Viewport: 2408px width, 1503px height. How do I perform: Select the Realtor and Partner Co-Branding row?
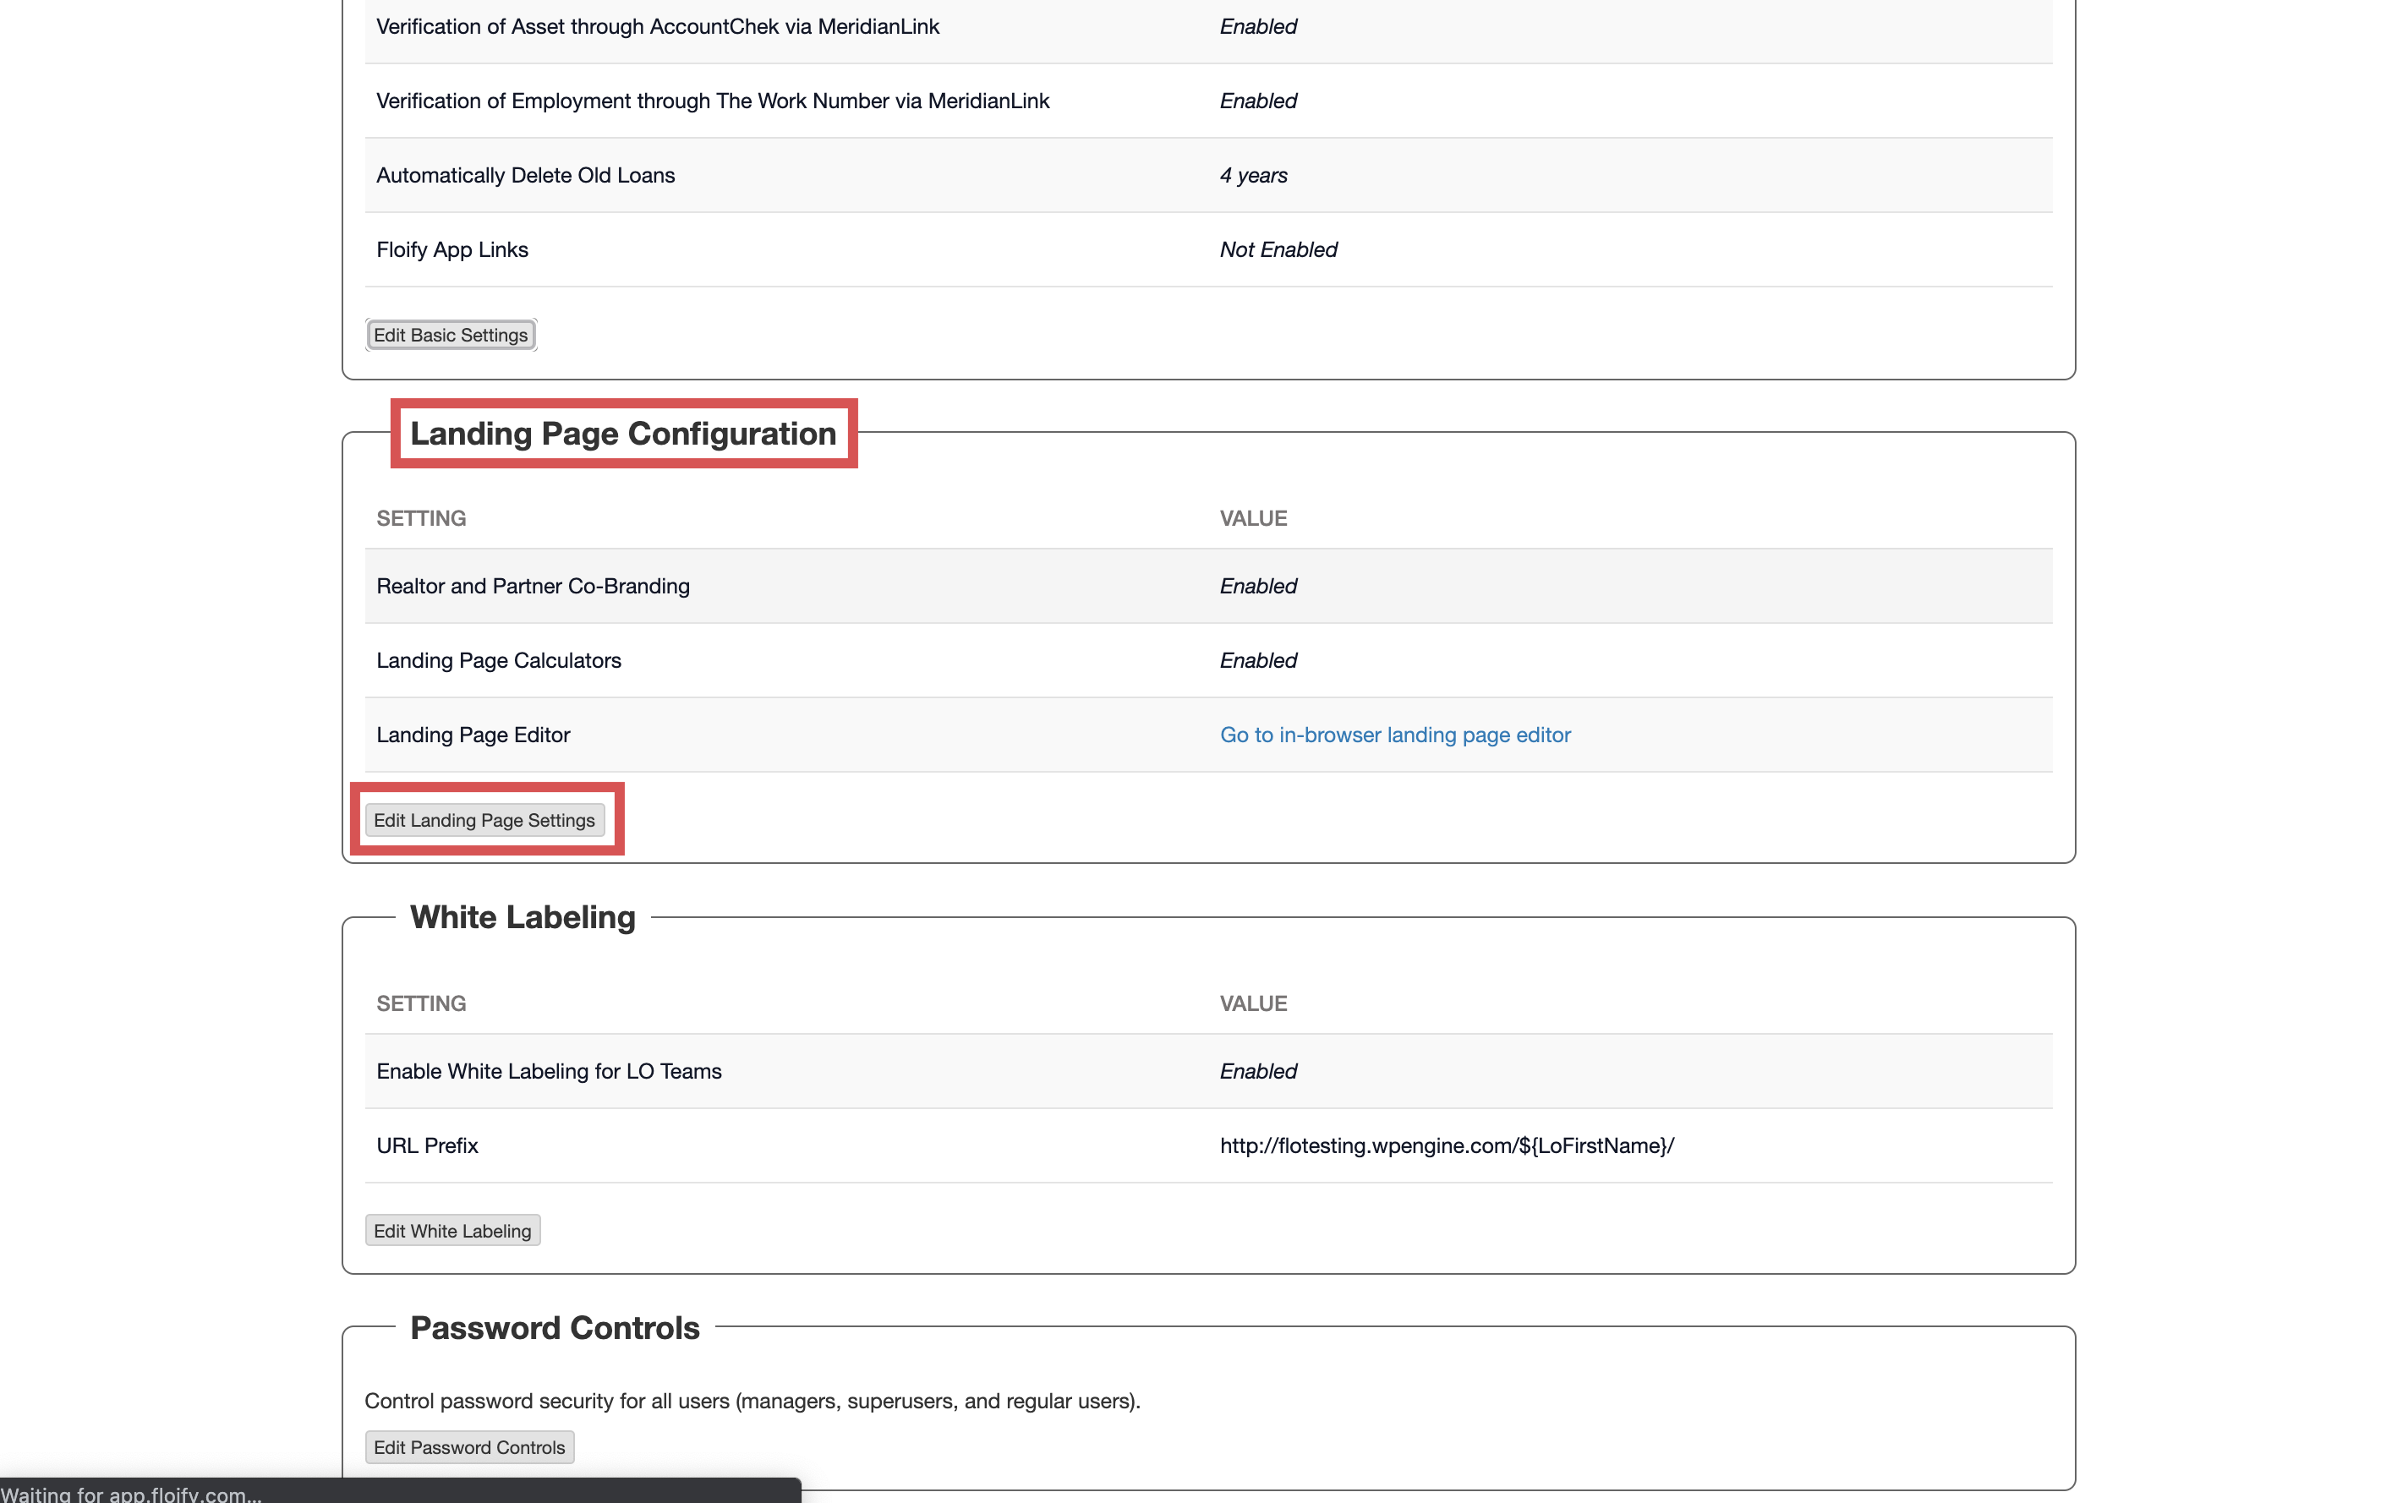[533, 587]
